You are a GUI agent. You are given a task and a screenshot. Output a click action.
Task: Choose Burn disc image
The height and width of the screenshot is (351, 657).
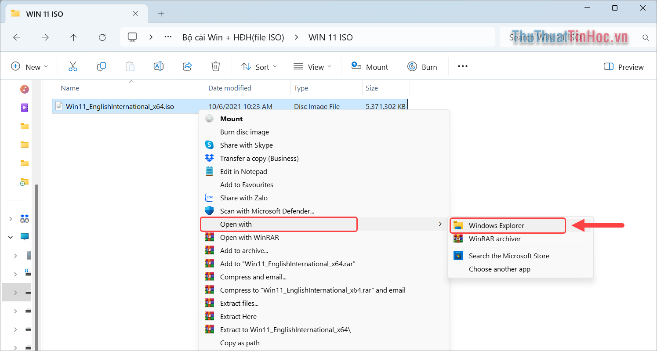point(324,132)
